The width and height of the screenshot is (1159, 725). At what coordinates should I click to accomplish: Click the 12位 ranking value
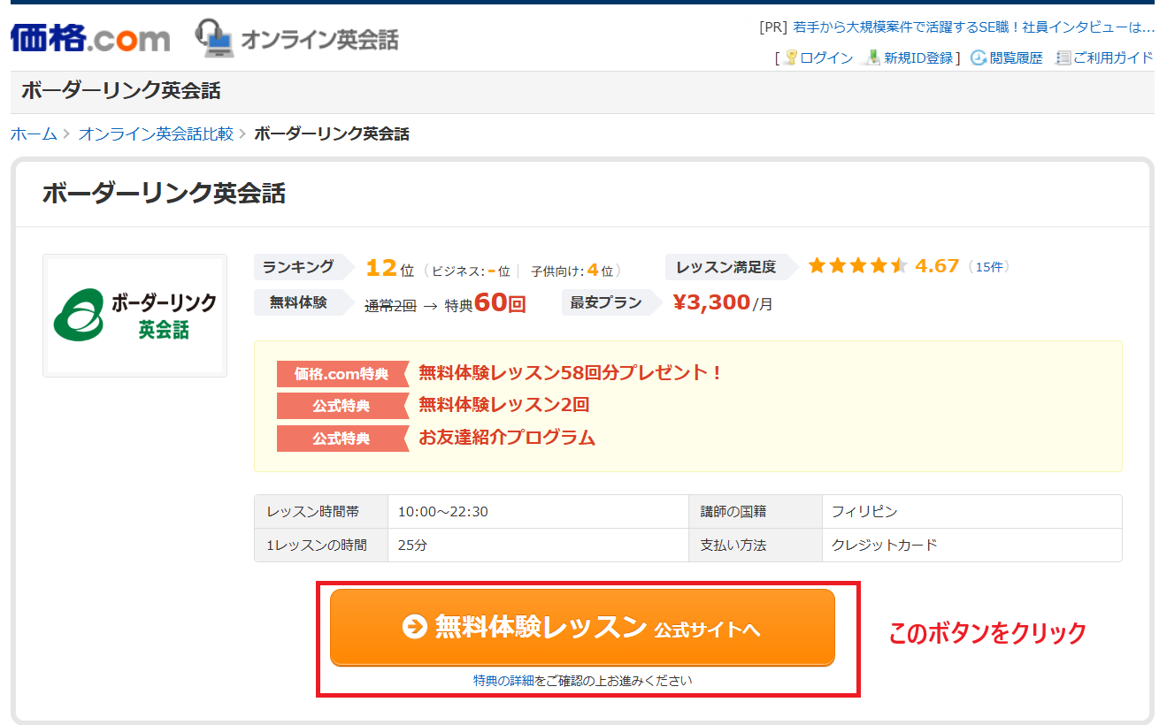point(389,268)
